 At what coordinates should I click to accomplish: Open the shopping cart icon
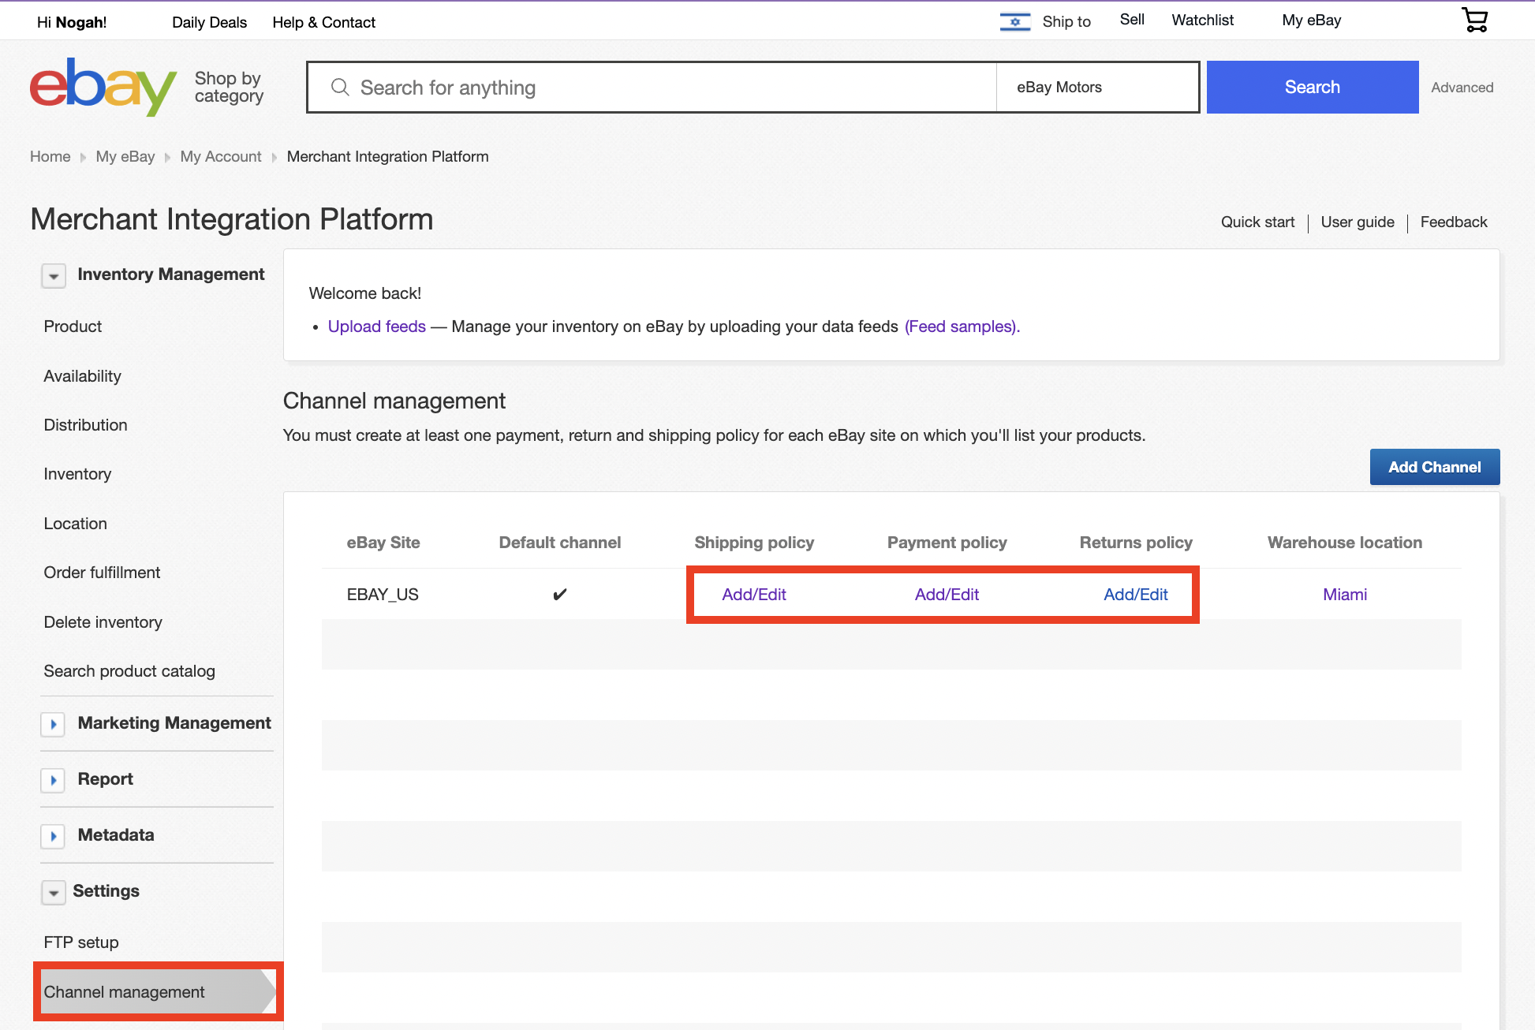click(1474, 20)
